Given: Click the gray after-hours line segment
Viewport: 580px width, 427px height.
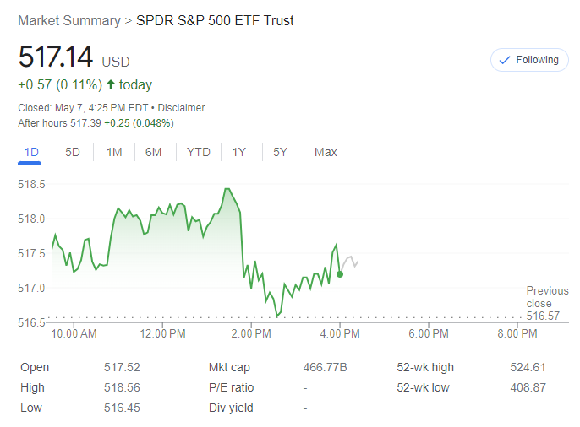Looking at the screenshot, I should (349, 260).
